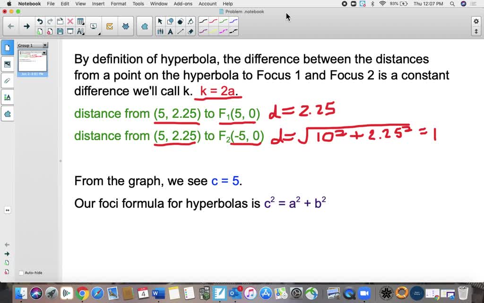Click the Fill bucket tool
484x303 pixels.
[190, 21]
